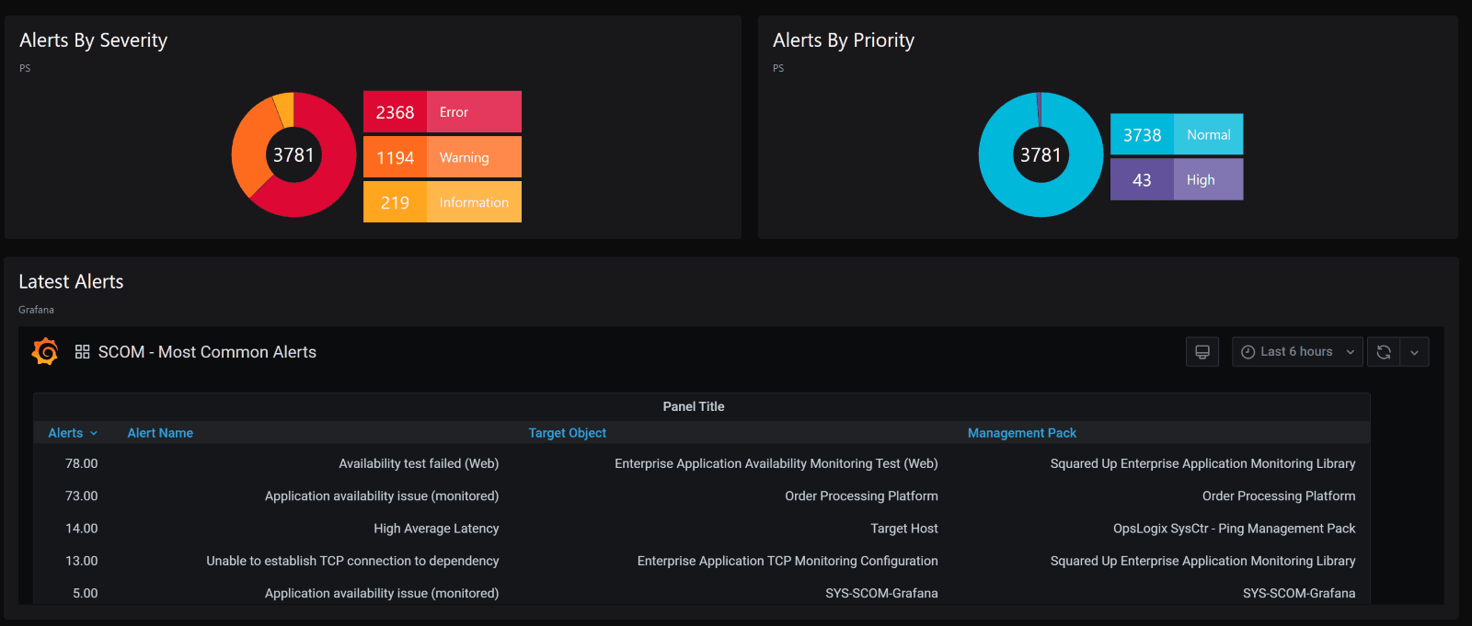The width and height of the screenshot is (1472, 626).
Task: Click the refresh dashboard icon
Action: point(1384,352)
